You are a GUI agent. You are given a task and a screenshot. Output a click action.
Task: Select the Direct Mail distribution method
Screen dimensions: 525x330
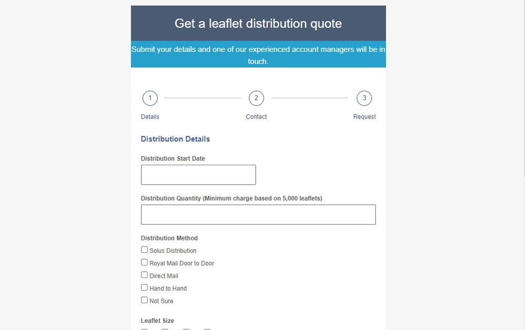tap(144, 274)
